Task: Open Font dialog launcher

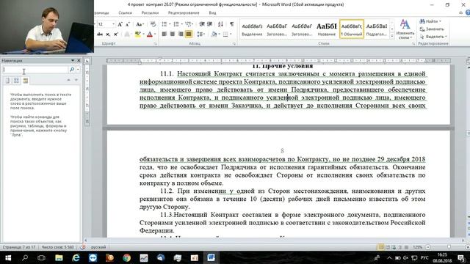Action: point(155,44)
